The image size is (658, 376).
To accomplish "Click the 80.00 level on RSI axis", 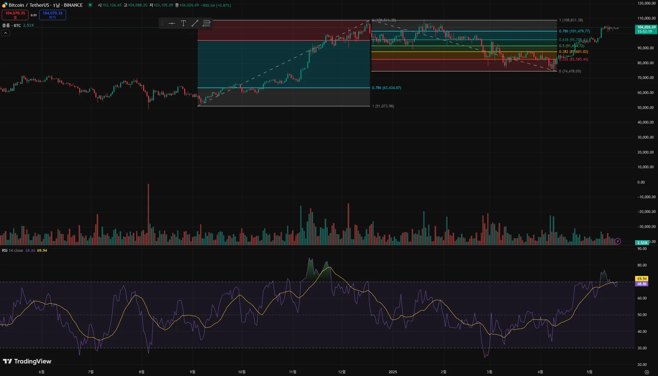I will coord(642,265).
